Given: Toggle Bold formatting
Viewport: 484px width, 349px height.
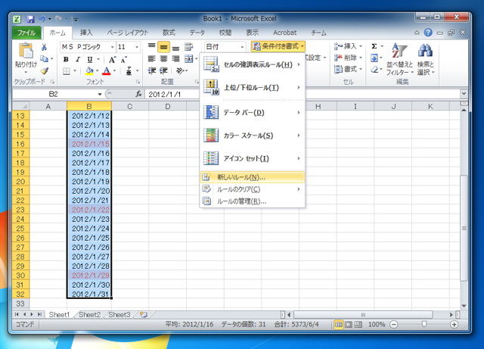Looking at the screenshot, I should 66,59.
